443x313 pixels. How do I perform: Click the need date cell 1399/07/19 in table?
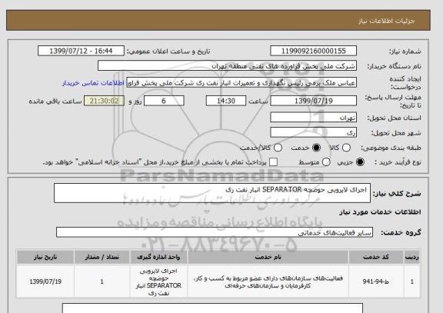pyautogui.click(x=45, y=281)
